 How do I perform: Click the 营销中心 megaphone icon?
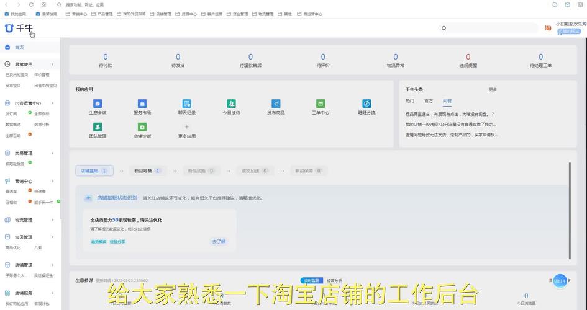click(7, 181)
